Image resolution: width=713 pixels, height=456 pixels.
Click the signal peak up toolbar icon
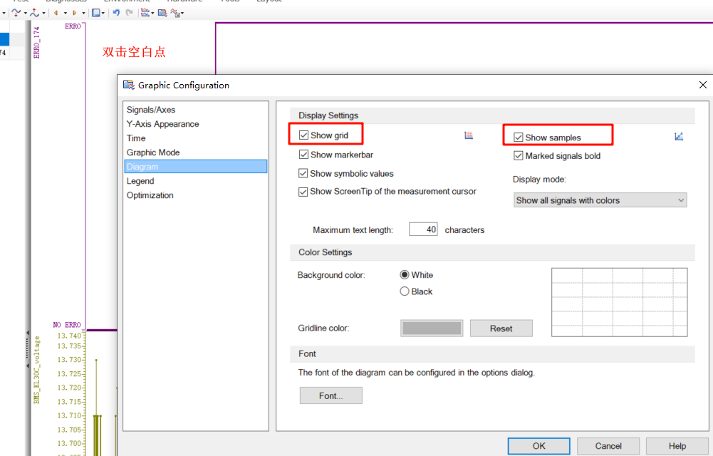[x=35, y=13]
